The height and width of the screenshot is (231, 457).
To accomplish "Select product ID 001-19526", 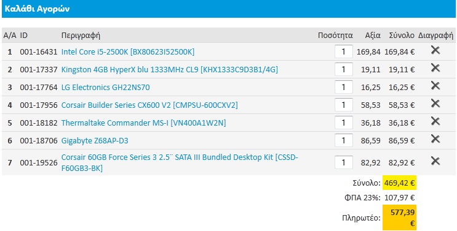I will (x=39, y=163).
